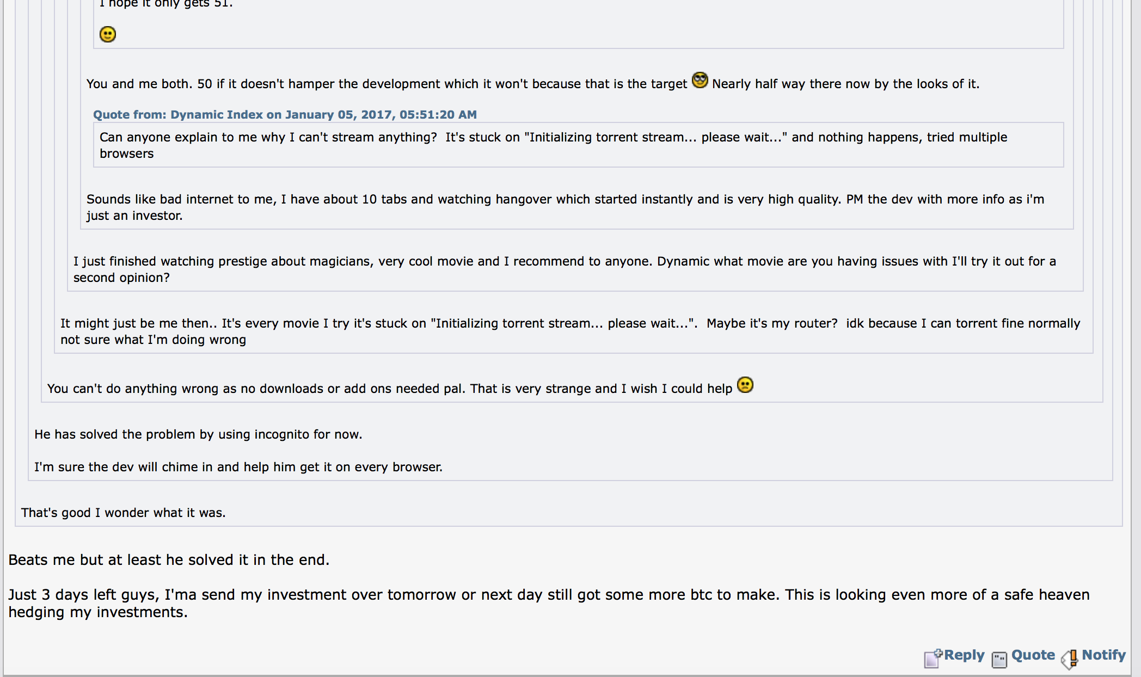1141x677 pixels.
Task: Click the 'You can't do anything wrong' sentence
Action: pos(390,389)
